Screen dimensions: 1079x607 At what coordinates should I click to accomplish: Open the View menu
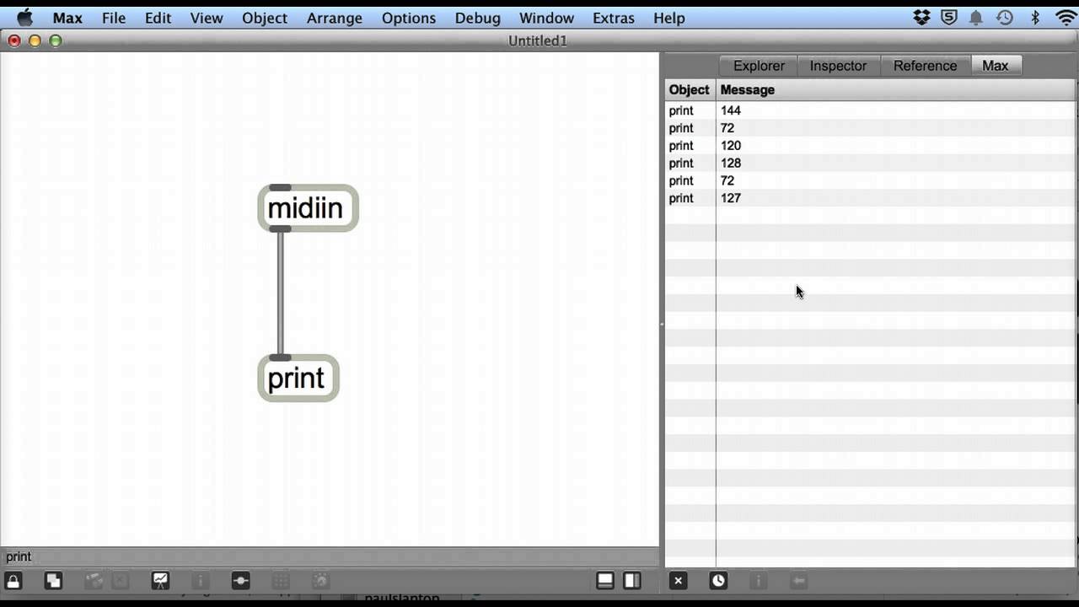tap(207, 18)
